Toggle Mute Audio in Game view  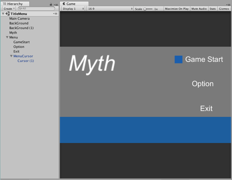coord(199,9)
